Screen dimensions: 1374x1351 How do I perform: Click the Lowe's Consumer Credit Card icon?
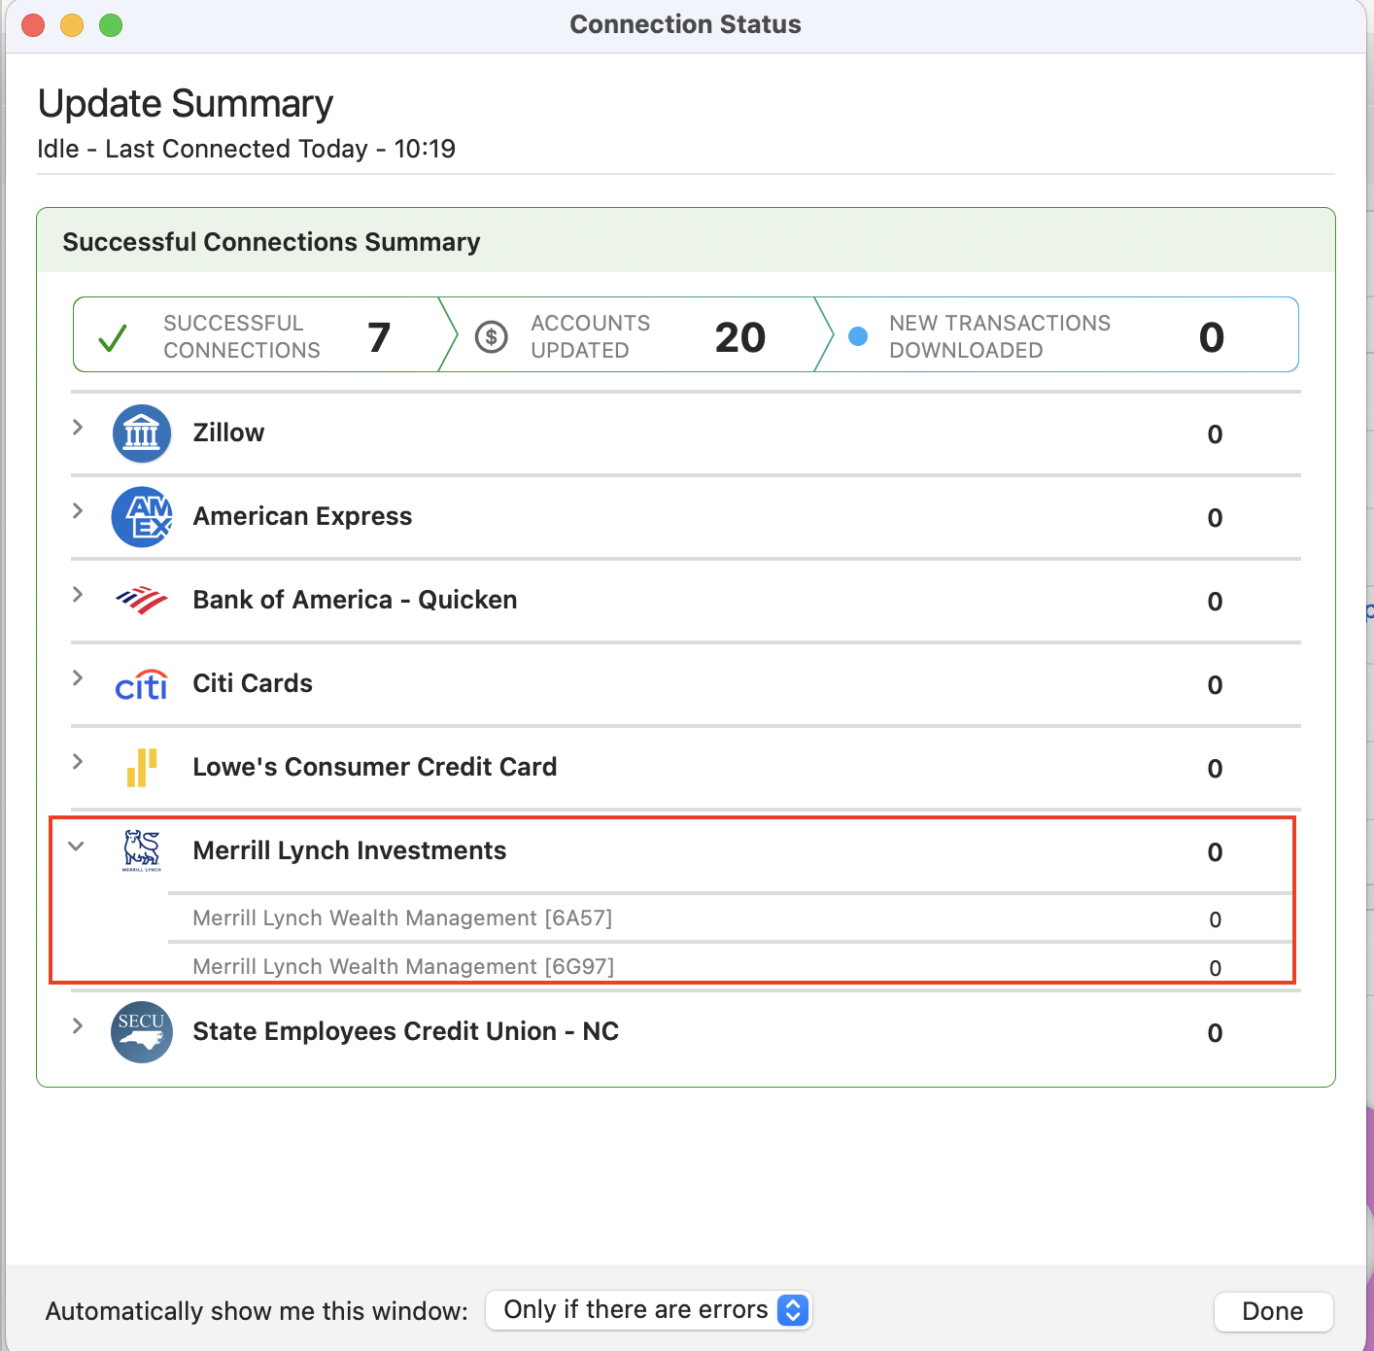coord(142,768)
